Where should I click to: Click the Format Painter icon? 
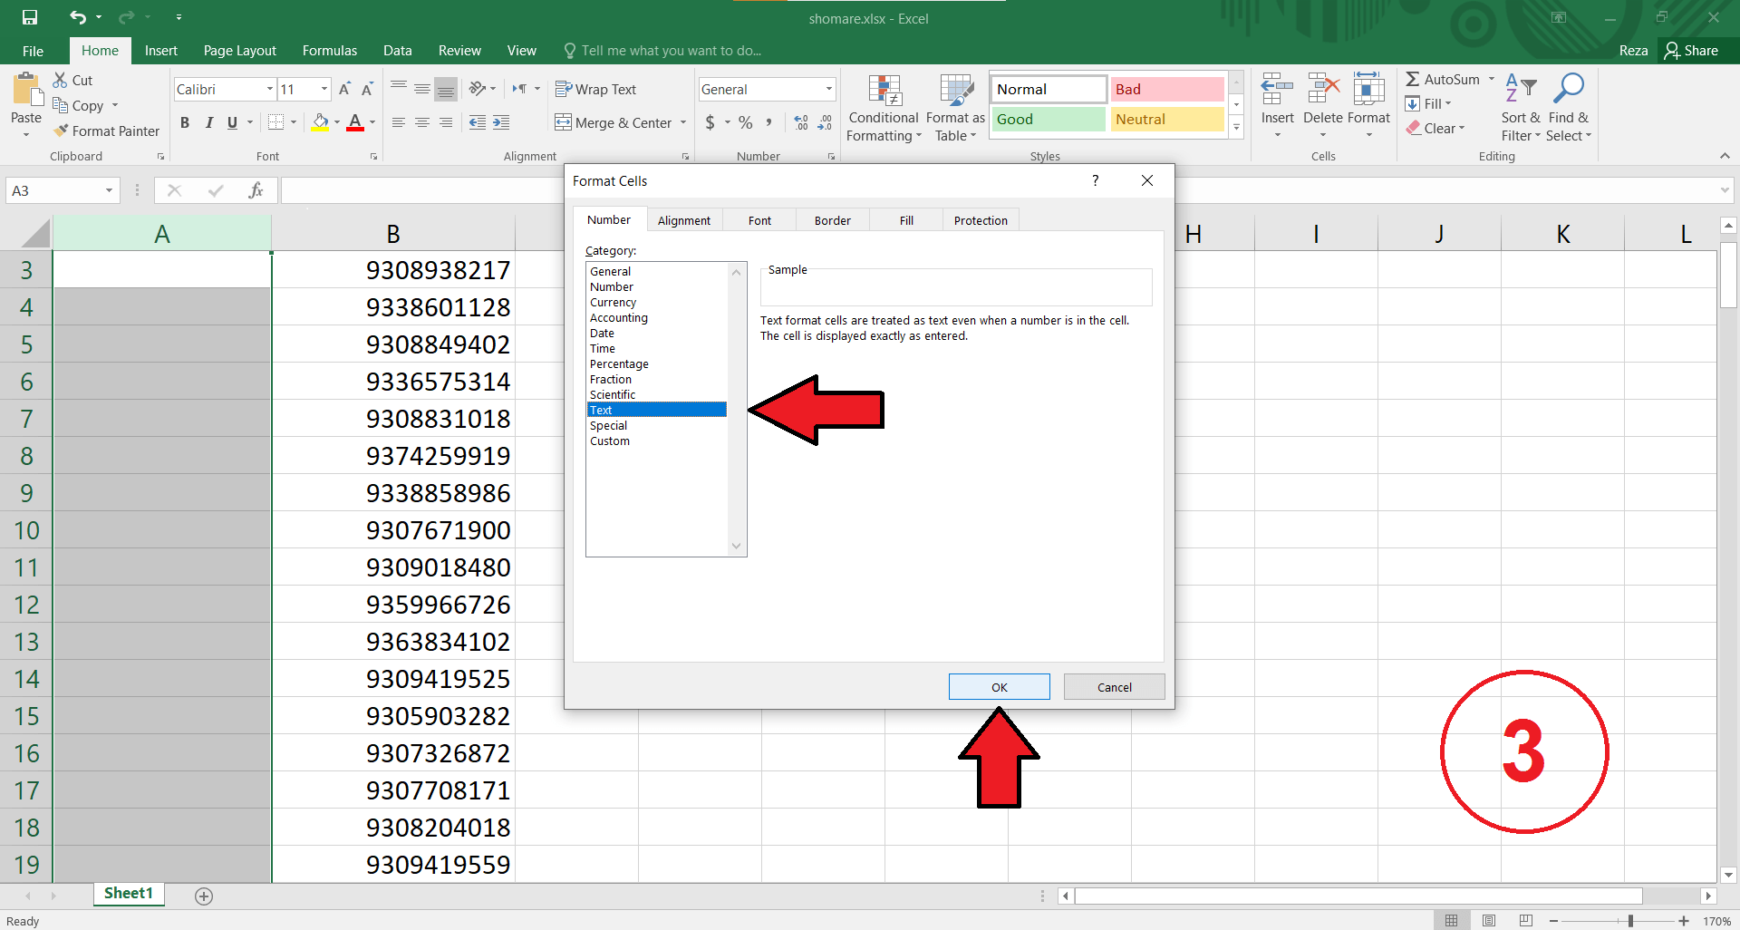(61, 131)
